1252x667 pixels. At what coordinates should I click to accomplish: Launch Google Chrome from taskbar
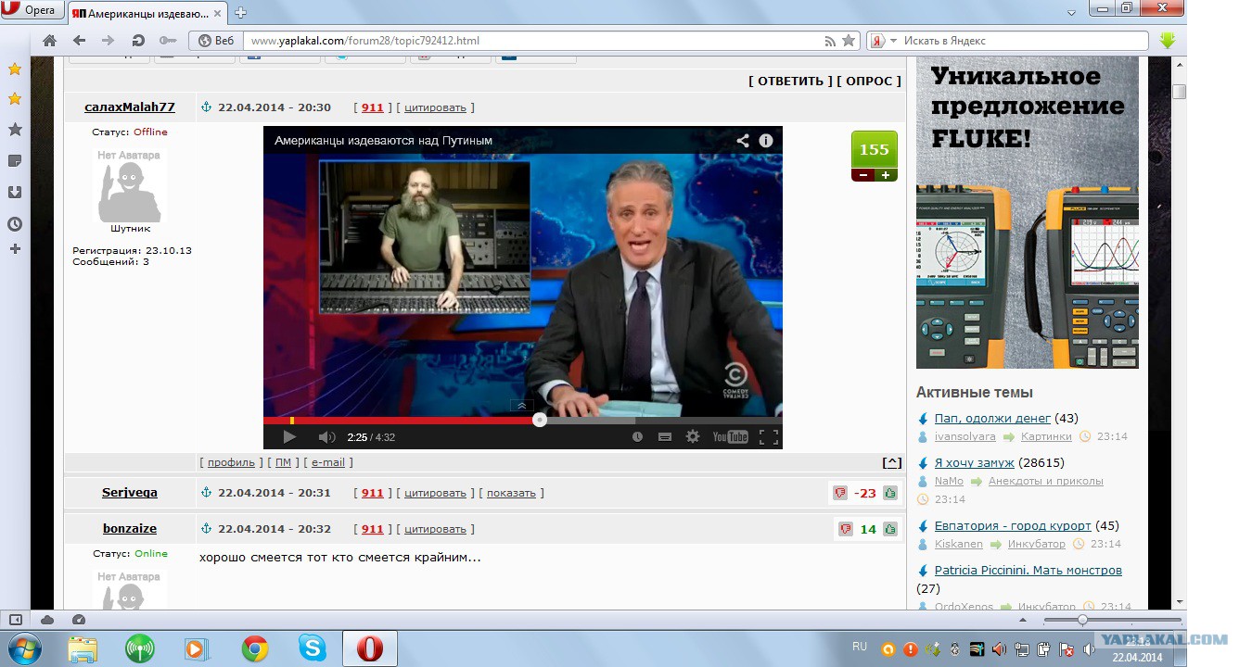[x=255, y=648]
